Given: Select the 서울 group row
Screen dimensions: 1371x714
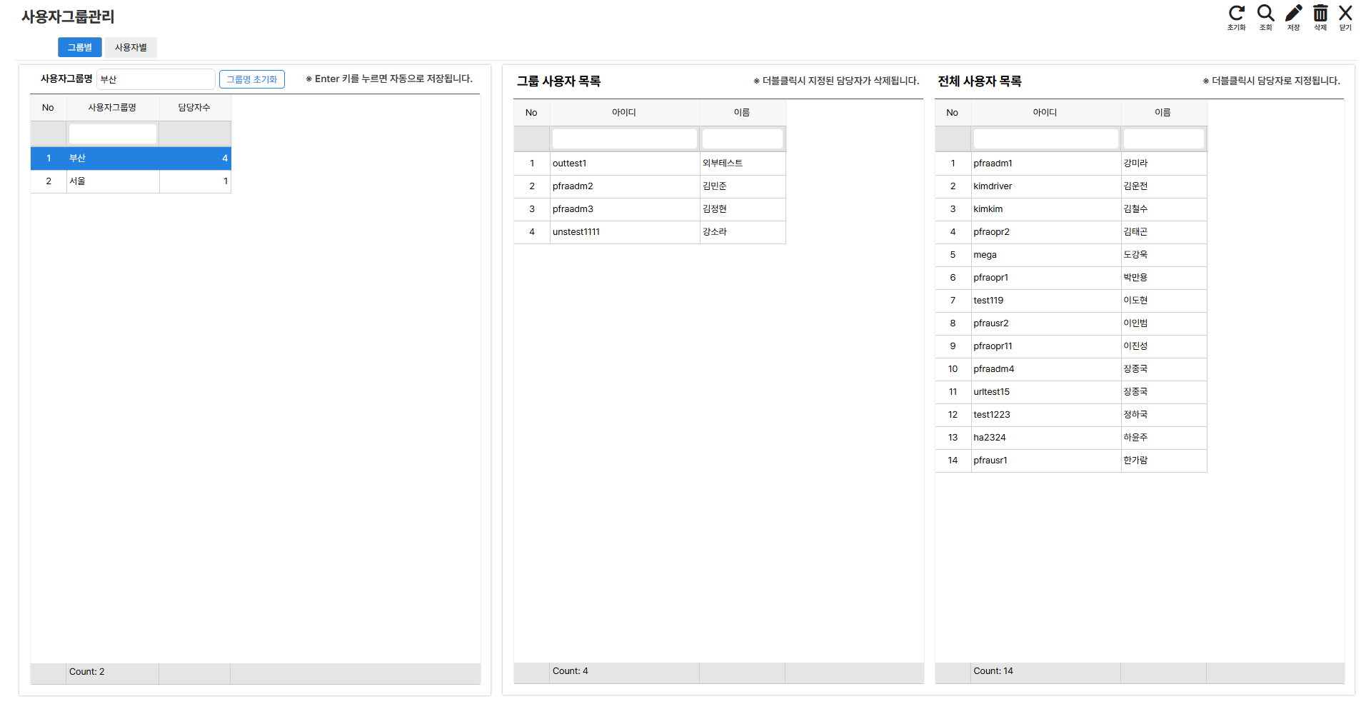Looking at the screenshot, I should [131, 181].
